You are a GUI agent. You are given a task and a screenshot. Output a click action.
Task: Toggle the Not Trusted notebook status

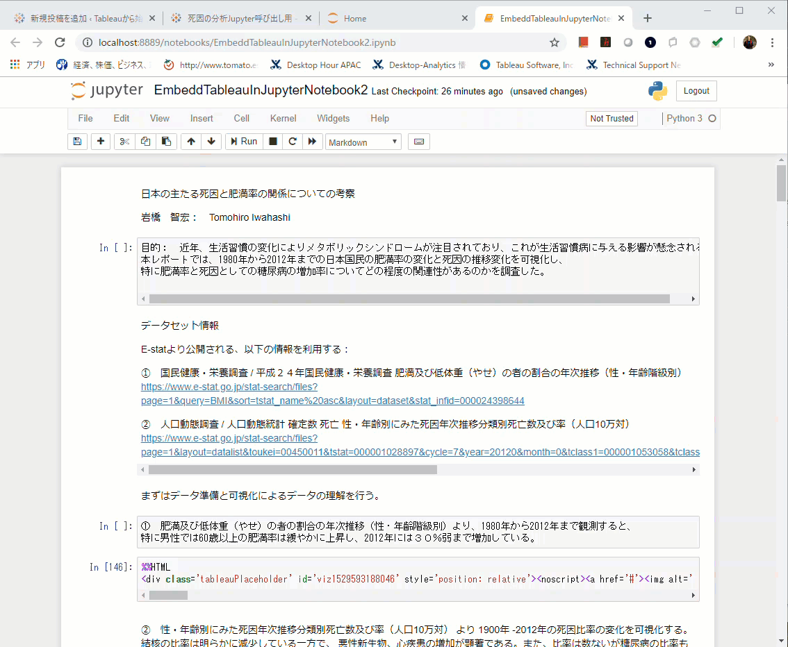611,119
